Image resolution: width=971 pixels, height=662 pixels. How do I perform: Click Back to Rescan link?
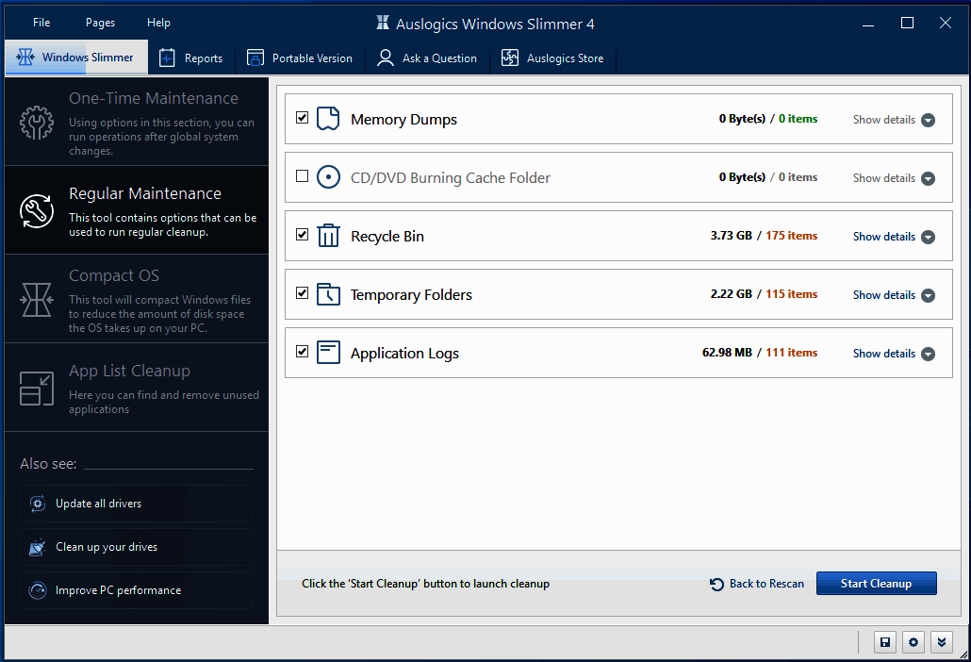757,584
